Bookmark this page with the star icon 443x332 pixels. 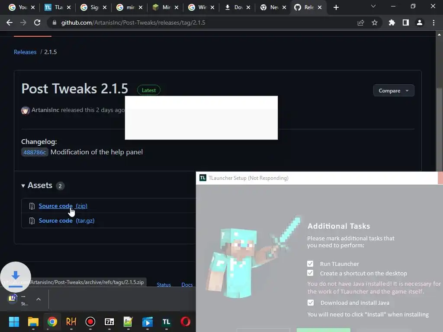click(x=375, y=22)
